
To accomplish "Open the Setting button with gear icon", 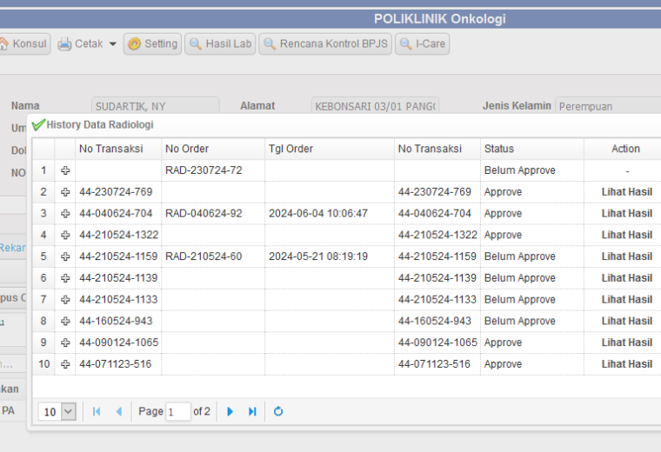I will [x=152, y=43].
